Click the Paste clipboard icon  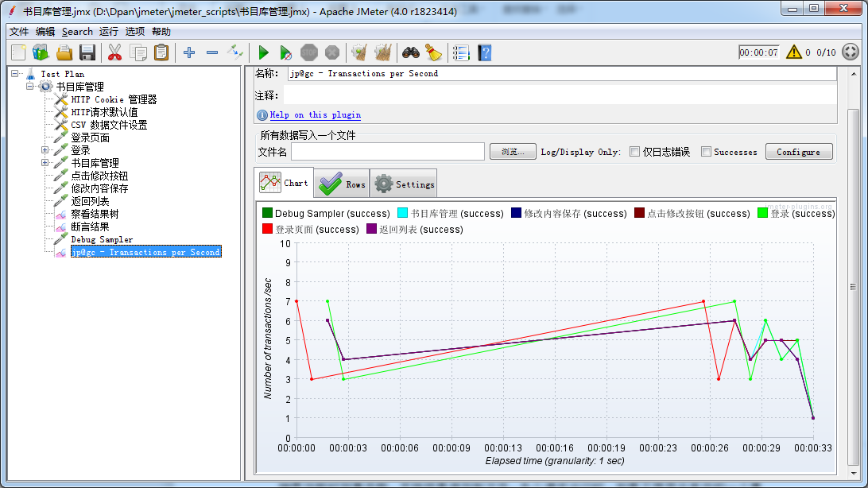[x=161, y=52]
